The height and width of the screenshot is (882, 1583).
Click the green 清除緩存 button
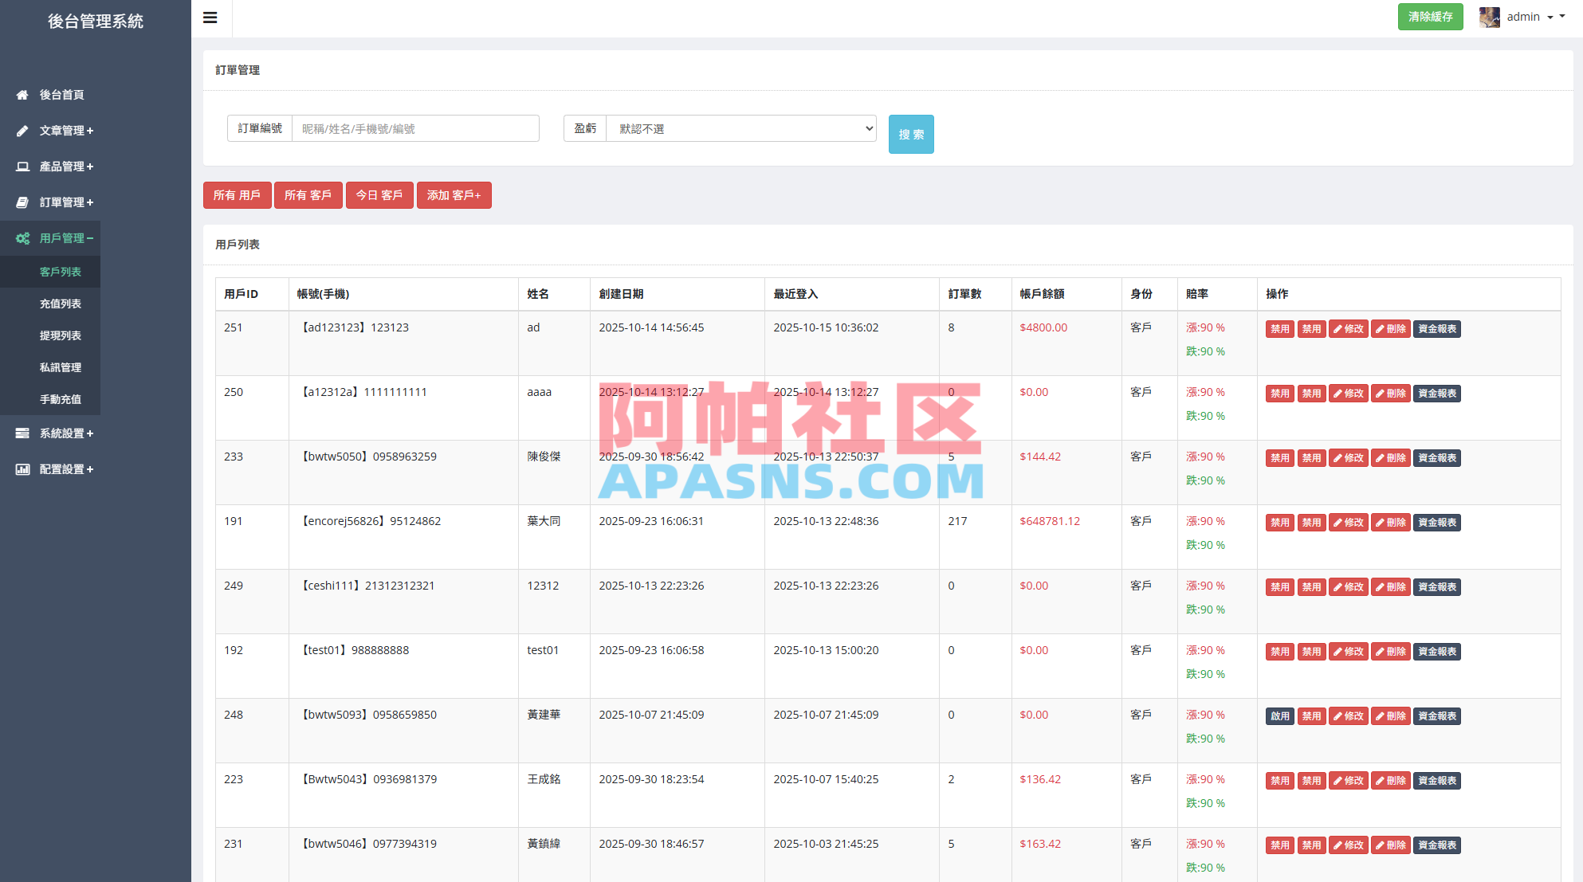[1430, 17]
